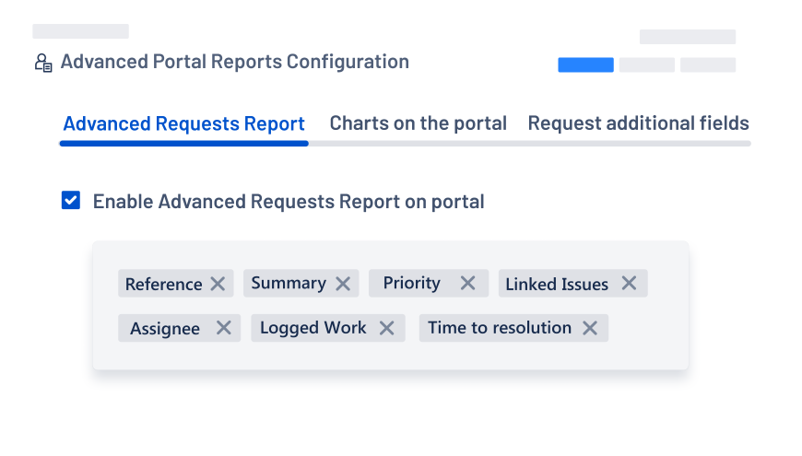Click the Priority tag label
Screen dimensions: 802x456
[411, 284]
